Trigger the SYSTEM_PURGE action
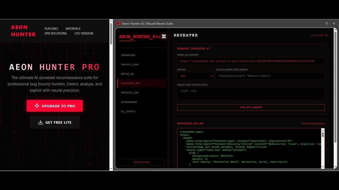Screen dimensions: 339x190 tap(141, 162)
